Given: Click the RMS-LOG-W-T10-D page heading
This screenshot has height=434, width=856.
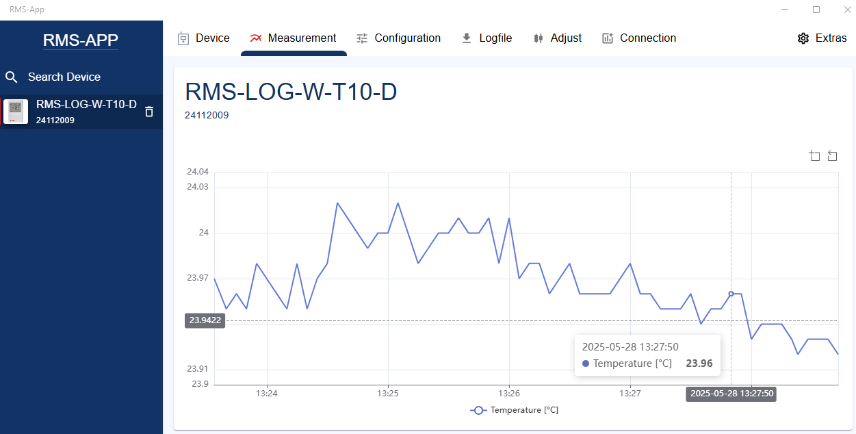Looking at the screenshot, I should (x=291, y=92).
